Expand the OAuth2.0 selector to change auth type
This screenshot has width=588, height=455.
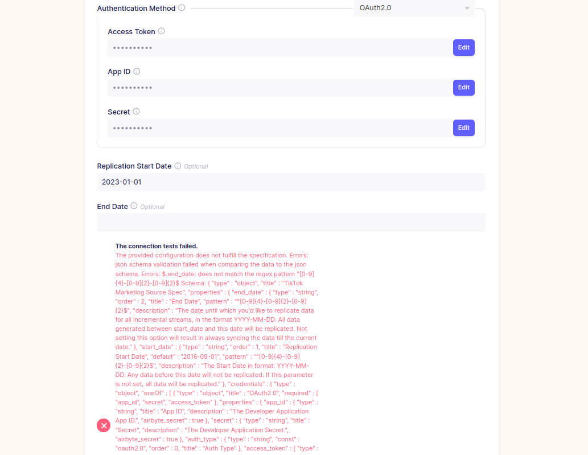414,8
